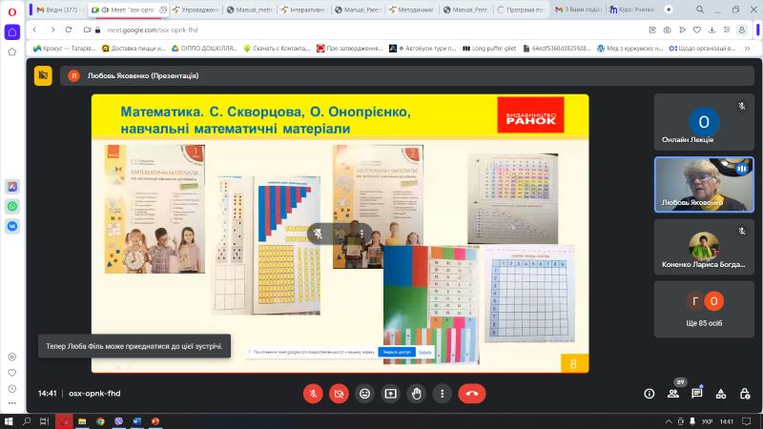763x429 pixels.
Task: Raise hand in the meeting
Action: pos(416,394)
